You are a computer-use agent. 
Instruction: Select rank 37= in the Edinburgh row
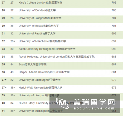[4, 80]
